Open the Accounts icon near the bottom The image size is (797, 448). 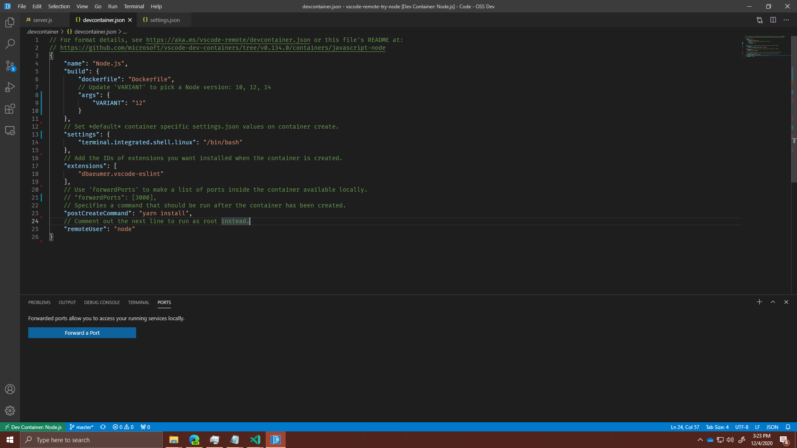pos(10,389)
